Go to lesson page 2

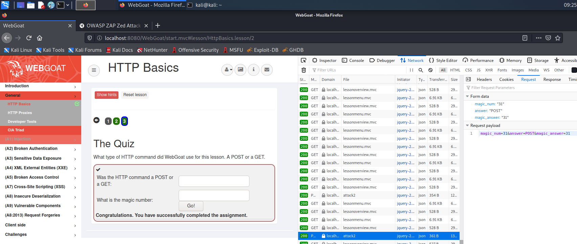(x=116, y=121)
